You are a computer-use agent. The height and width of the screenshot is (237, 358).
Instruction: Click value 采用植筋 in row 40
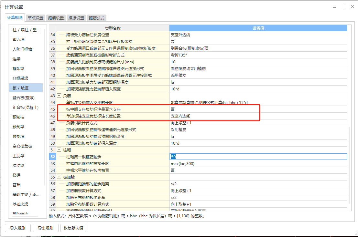point(258,76)
